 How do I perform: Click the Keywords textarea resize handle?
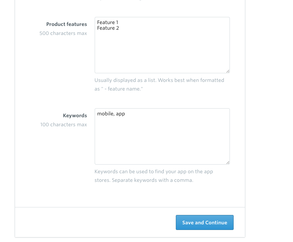click(228, 163)
